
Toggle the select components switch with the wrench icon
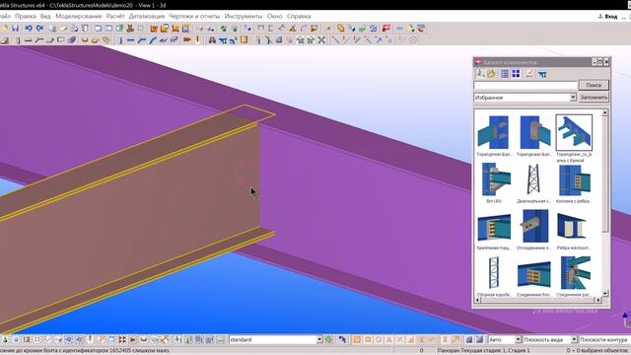(165, 339)
